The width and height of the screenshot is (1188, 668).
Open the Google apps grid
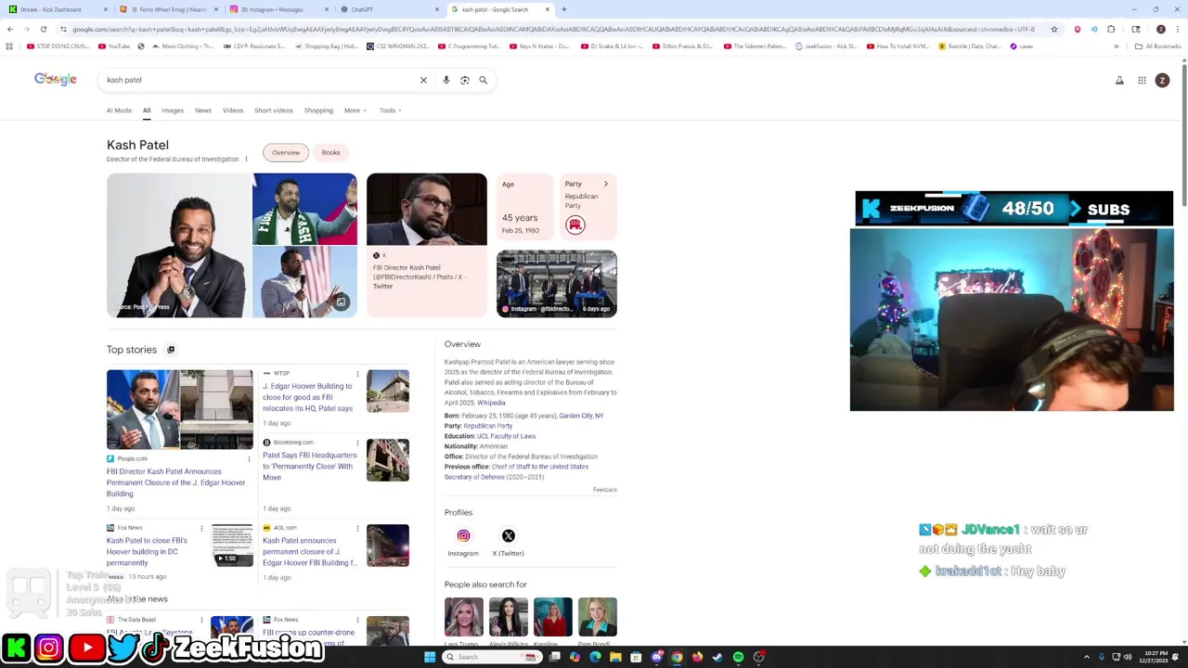pos(1142,80)
